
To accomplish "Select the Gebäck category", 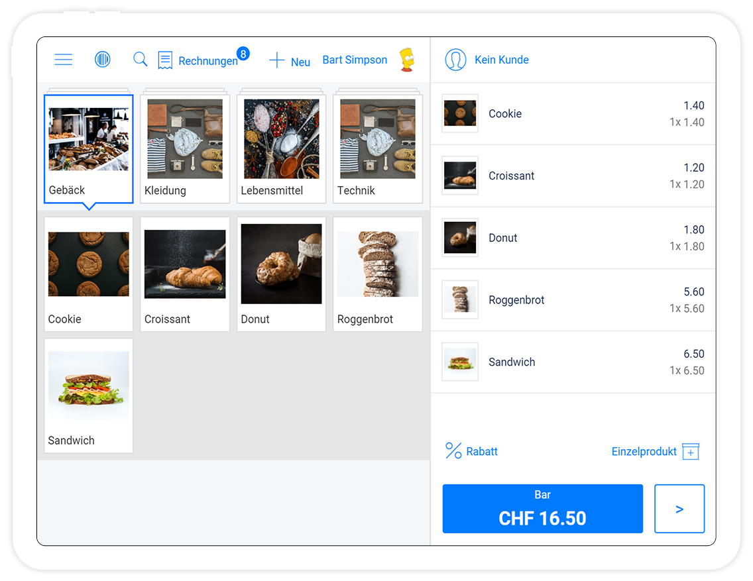I will [89, 149].
